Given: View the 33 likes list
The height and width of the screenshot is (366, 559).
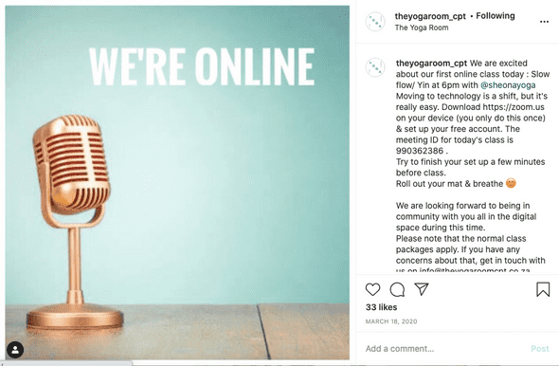Looking at the screenshot, I should (381, 307).
